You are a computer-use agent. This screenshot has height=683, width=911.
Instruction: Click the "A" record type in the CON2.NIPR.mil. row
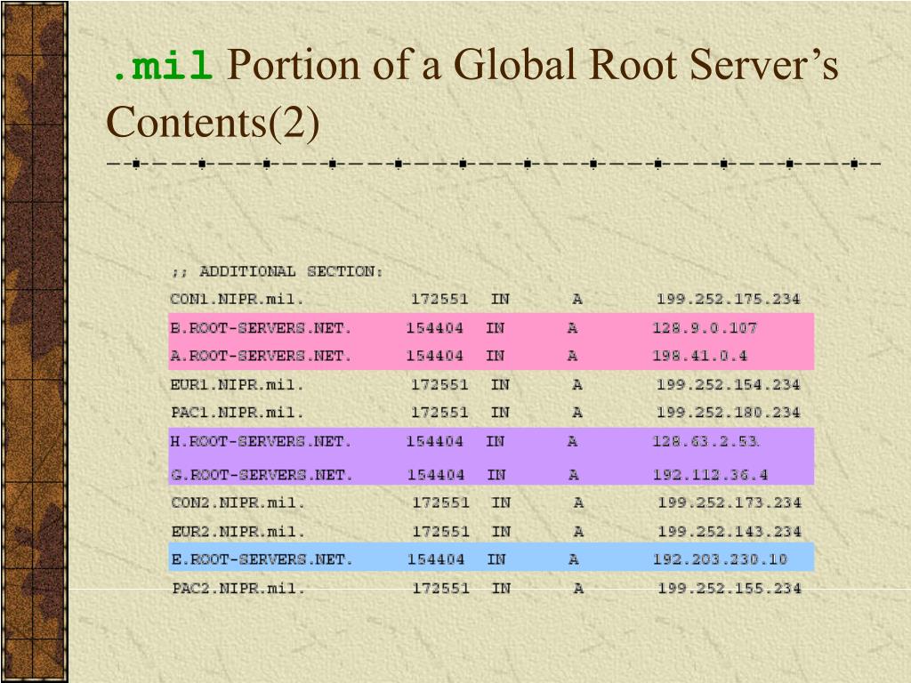click(x=578, y=503)
